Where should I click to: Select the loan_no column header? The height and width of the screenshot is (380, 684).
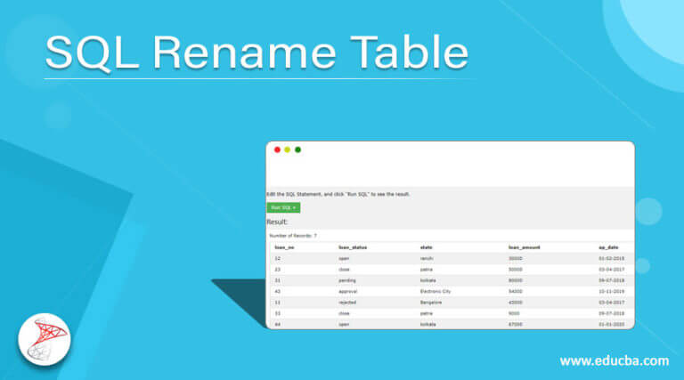click(284, 247)
